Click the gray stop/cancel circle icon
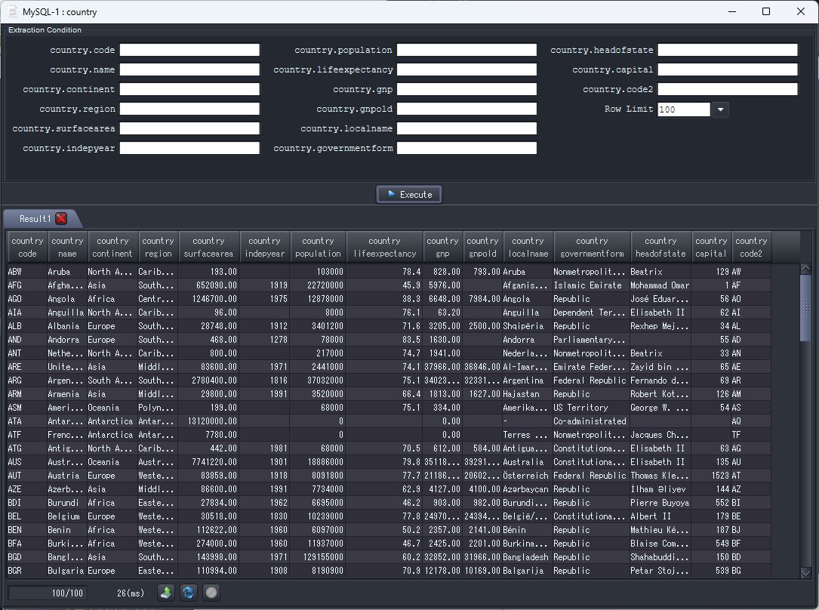 point(211,592)
